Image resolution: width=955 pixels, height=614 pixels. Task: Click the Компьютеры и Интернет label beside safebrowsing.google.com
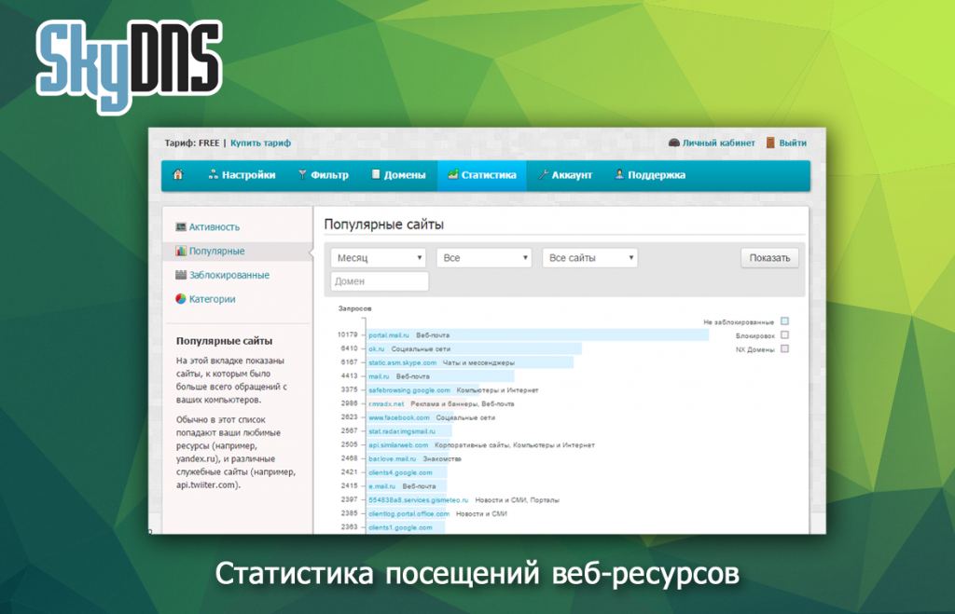[498, 390]
